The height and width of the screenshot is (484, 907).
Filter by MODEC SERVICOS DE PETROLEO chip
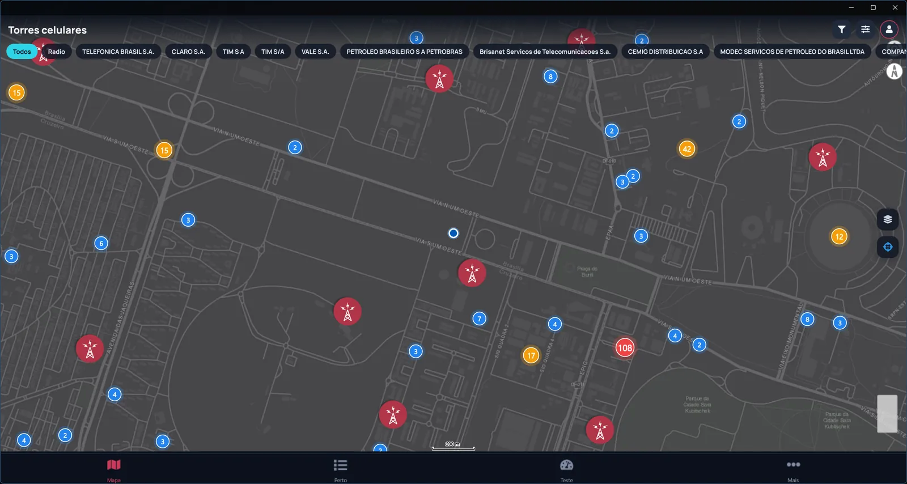click(x=792, y=52)
